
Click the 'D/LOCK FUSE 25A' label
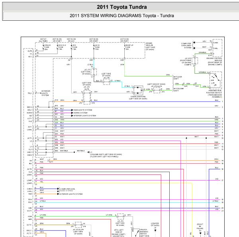pos(47,47)
